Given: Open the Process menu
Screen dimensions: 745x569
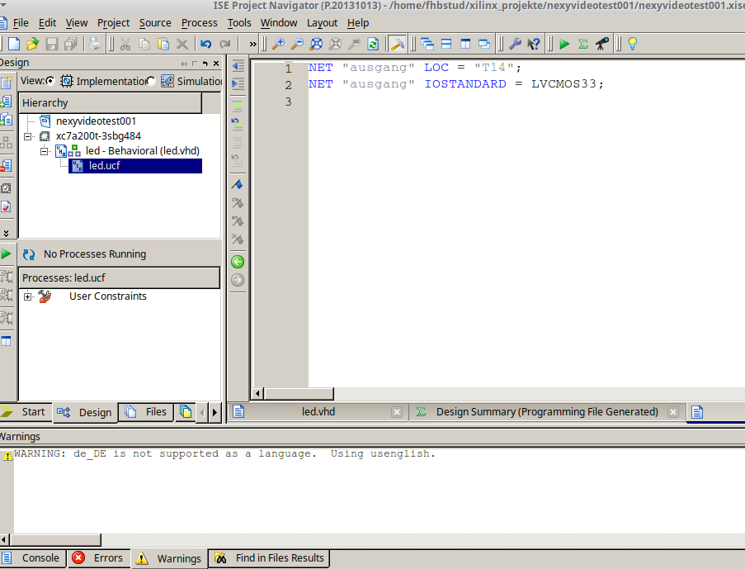Looking at the screenshot, I should pyautogui.click(x=199, y=22).
